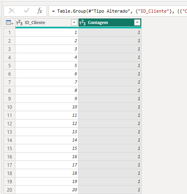The height and width of the screenshot is (194, 187).
Task: Click ID_Cliente cell with value 18
Action: coord(47,173)
